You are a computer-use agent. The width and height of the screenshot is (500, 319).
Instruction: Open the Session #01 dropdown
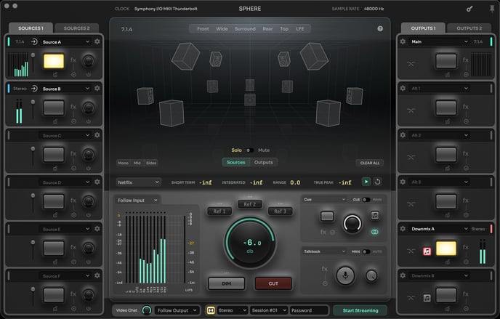point(268,310)
